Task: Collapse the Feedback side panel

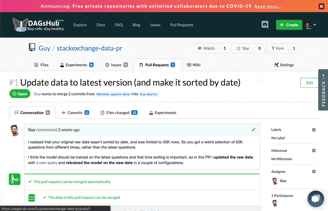Action: 323,75
